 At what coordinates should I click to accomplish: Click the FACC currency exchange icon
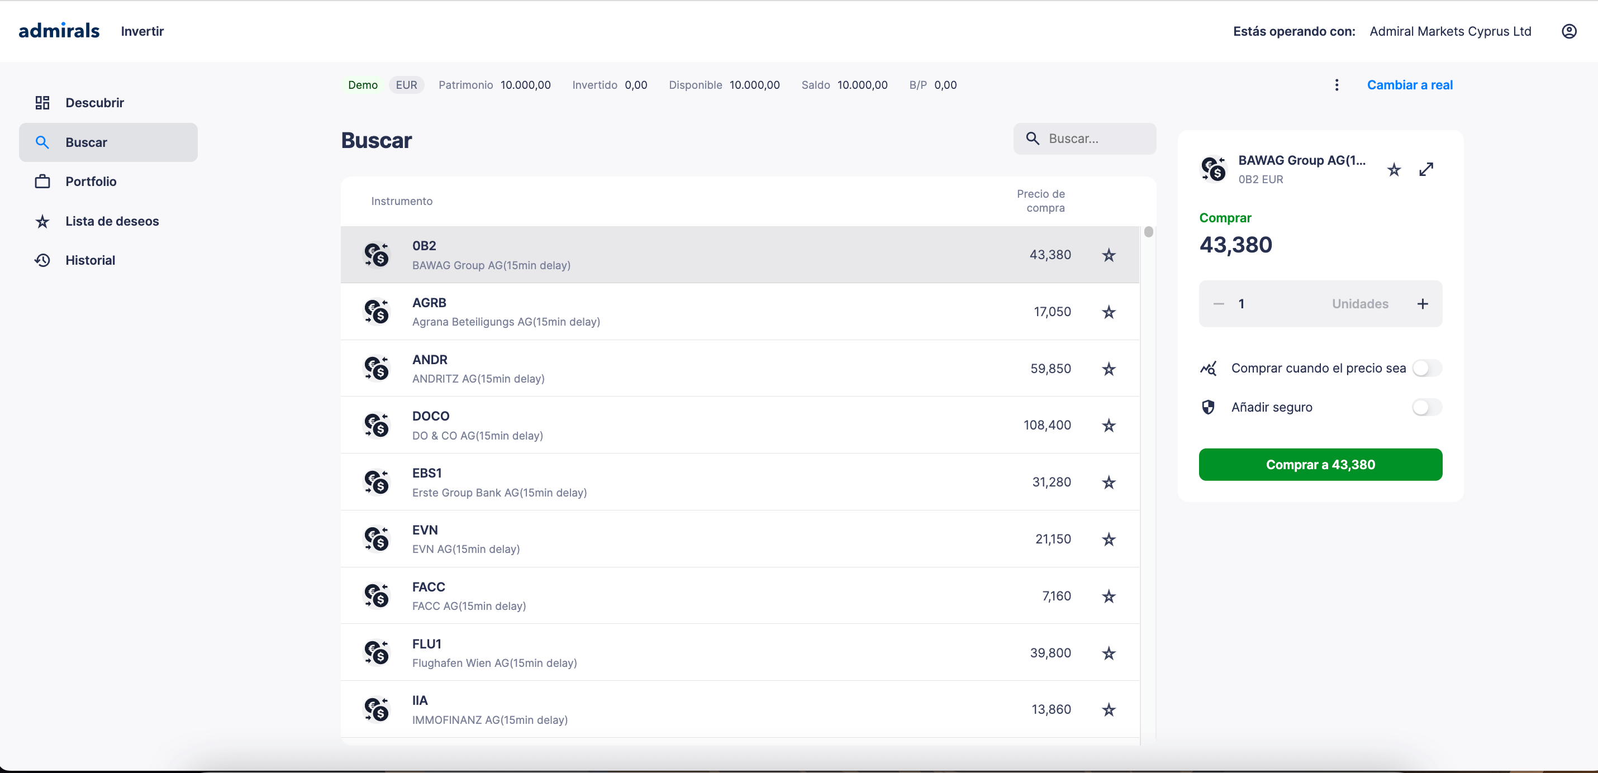[x=377, y=597]
